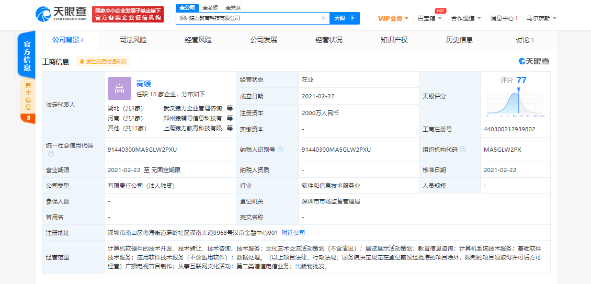Open help icon beside 纳税人识别号

pos(281,150)
